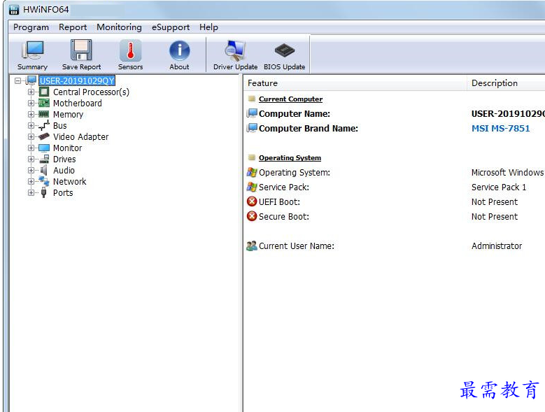Click the Save Report floppy icon
Image resolution: width=545 pixels, height=412 pixels.
tap(81, 51)
